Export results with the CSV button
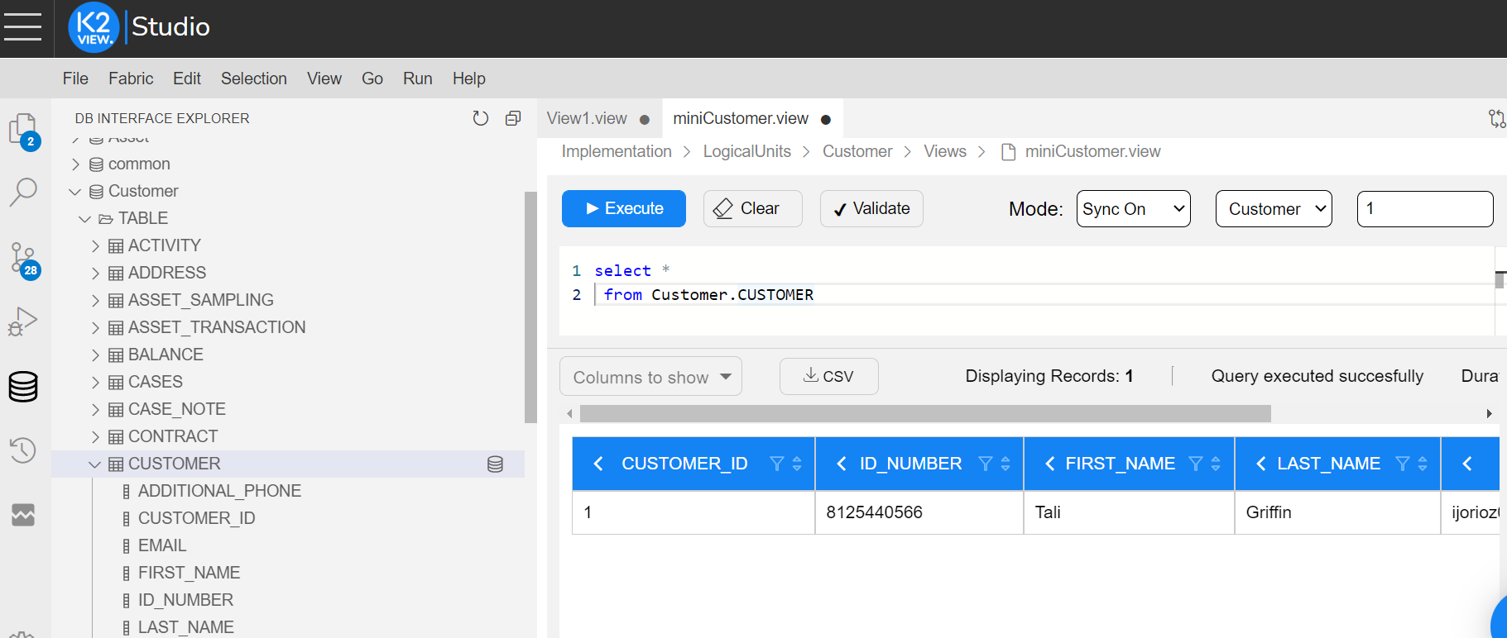The width and height of the screenshot is (1507, 638). coord(828,376)
